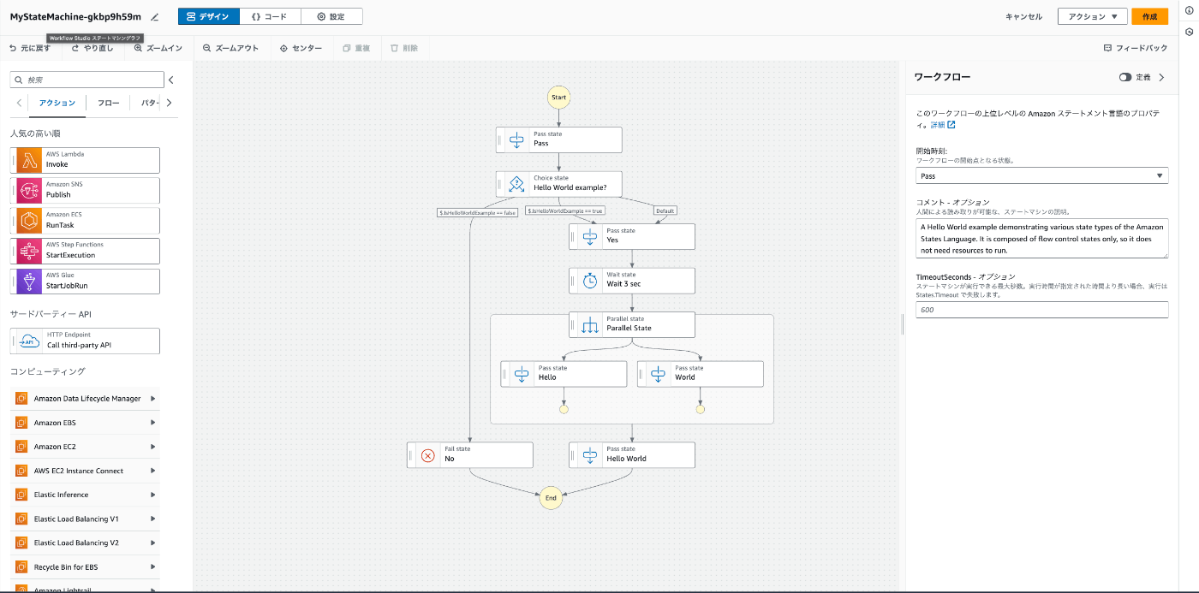Open the start state Pass dropdown

pyautogui.click(x=1042, y=175)
